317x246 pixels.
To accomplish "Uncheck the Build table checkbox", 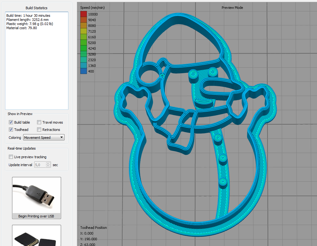I will click(11, 122).
